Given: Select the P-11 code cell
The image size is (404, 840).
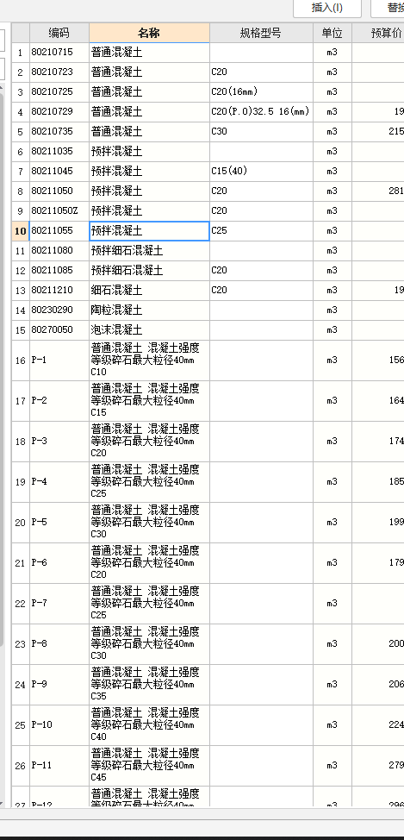Looking at the screenshot, I should tap(59, 766).
